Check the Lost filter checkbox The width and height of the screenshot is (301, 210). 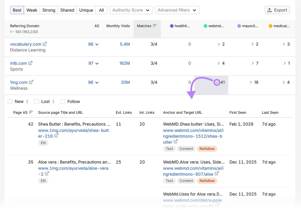pos(37,101)
